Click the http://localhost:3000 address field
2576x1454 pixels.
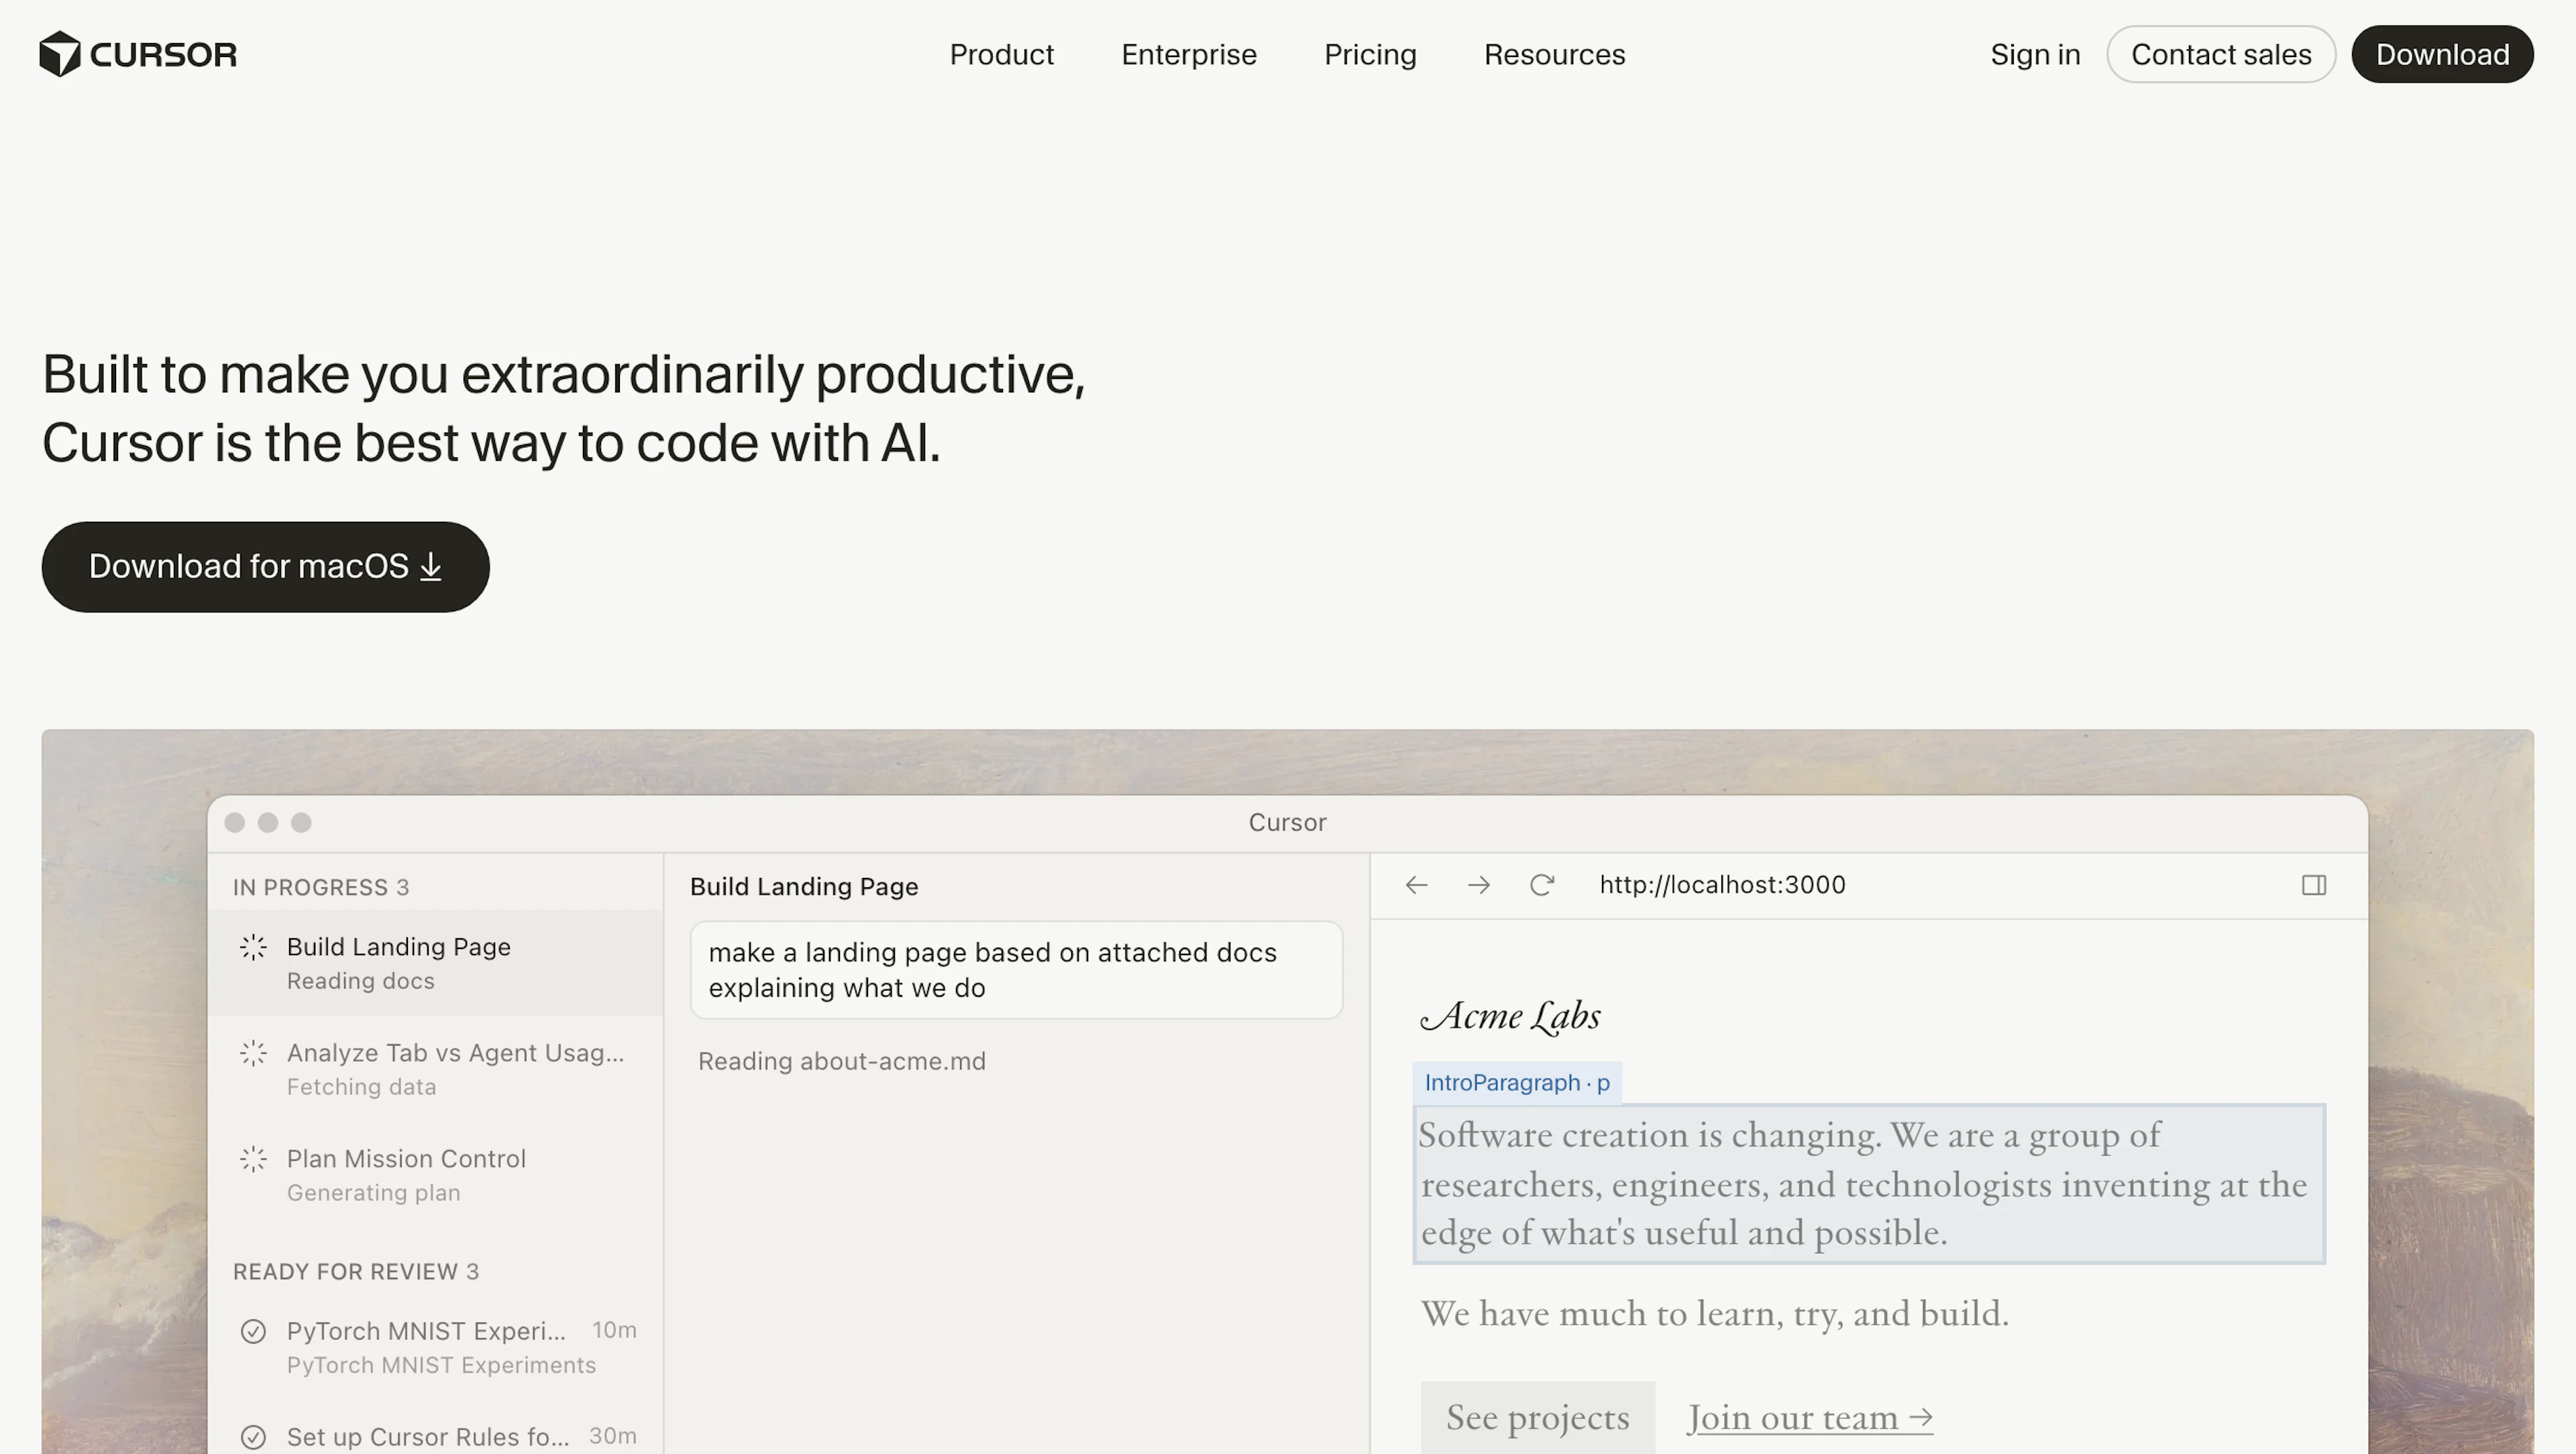tap(1722, 885)
